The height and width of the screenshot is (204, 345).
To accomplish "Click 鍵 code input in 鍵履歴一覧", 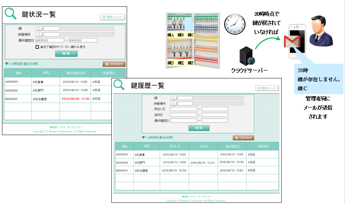I will 185,98.
